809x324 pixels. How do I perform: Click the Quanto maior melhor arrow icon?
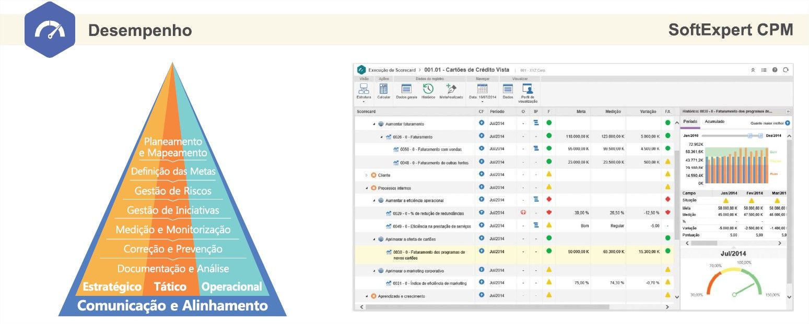pyautogui.click(x=787, y=123)
